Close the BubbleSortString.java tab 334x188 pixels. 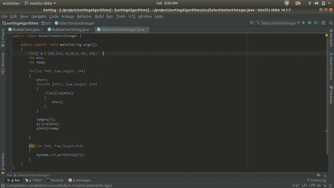(91, 30)
